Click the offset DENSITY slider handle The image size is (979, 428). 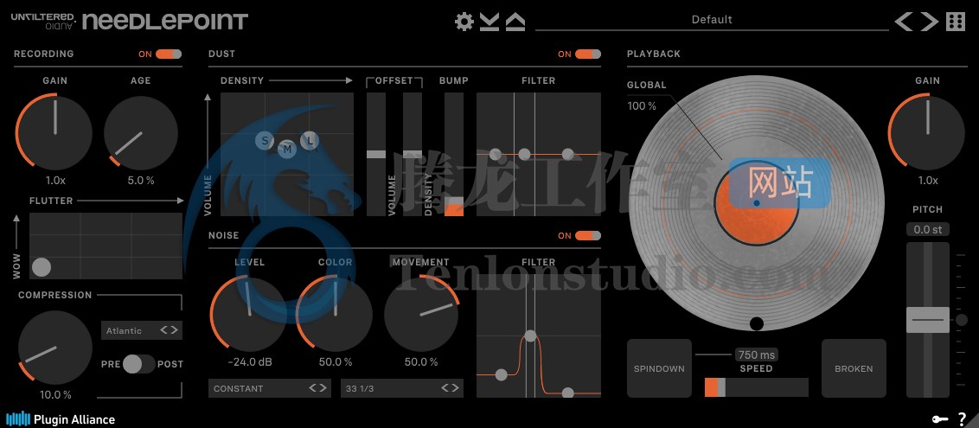[413, 154]
